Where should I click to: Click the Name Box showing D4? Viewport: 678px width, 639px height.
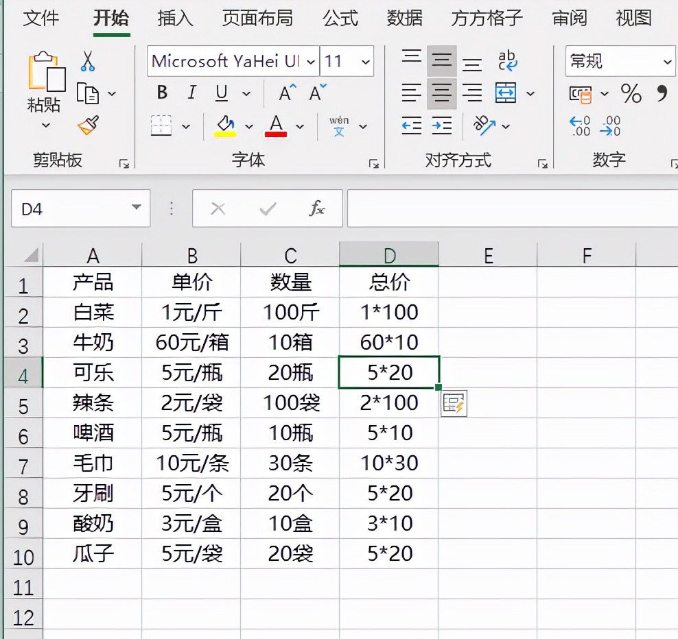click(x=75, y=208)
